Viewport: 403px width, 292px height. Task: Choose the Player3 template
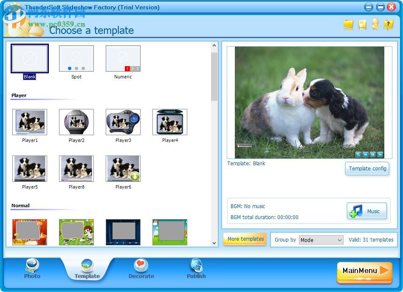(x=123, y=123)
